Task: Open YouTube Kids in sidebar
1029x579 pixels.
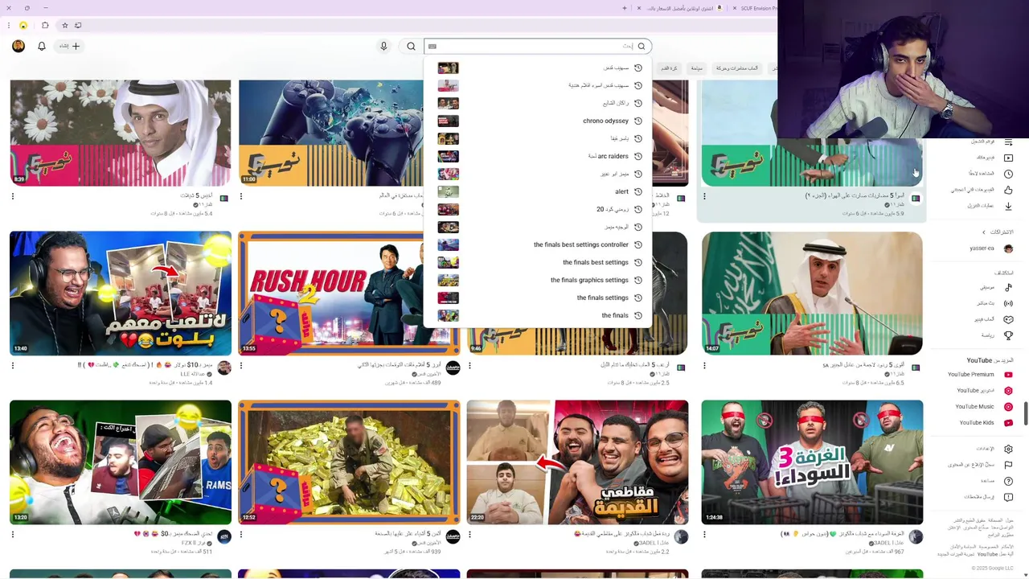Action: click(986, 422)
